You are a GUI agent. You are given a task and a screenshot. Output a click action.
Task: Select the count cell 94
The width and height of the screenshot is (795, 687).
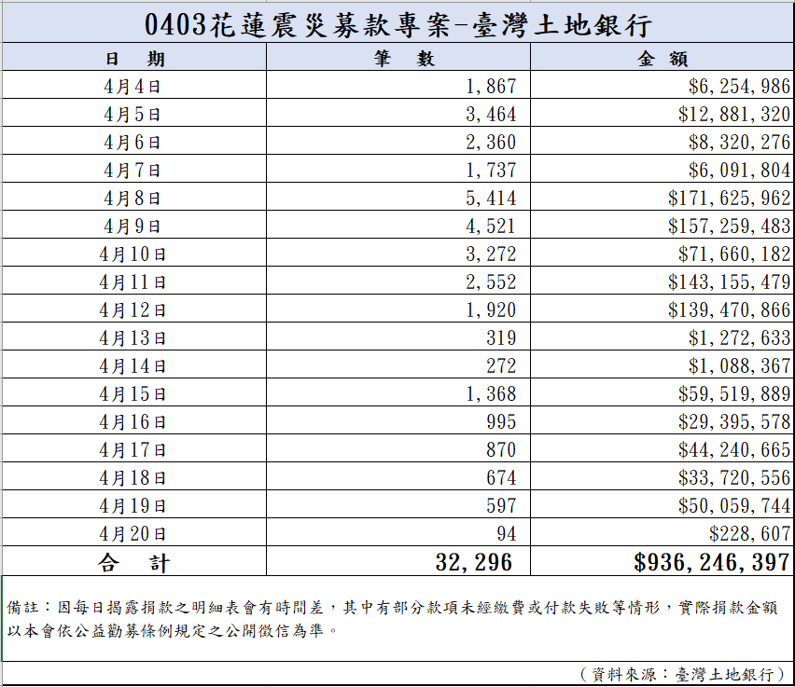click(x=398, y=532)
